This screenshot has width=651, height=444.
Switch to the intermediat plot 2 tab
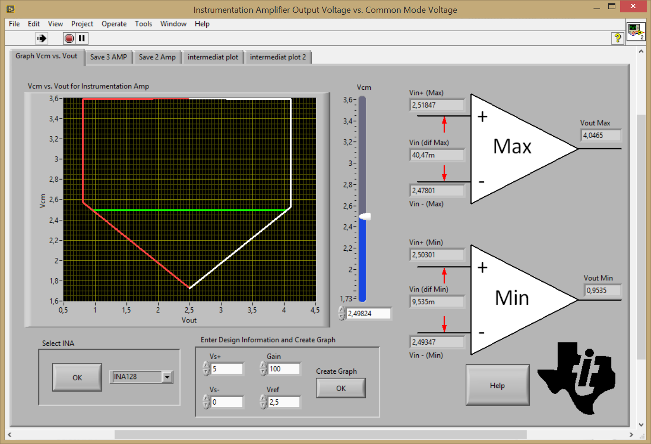tap(278, 57)
